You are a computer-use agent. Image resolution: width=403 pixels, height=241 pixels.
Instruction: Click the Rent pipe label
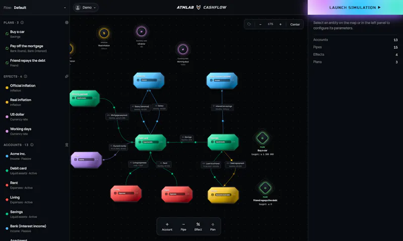(164, 164)
